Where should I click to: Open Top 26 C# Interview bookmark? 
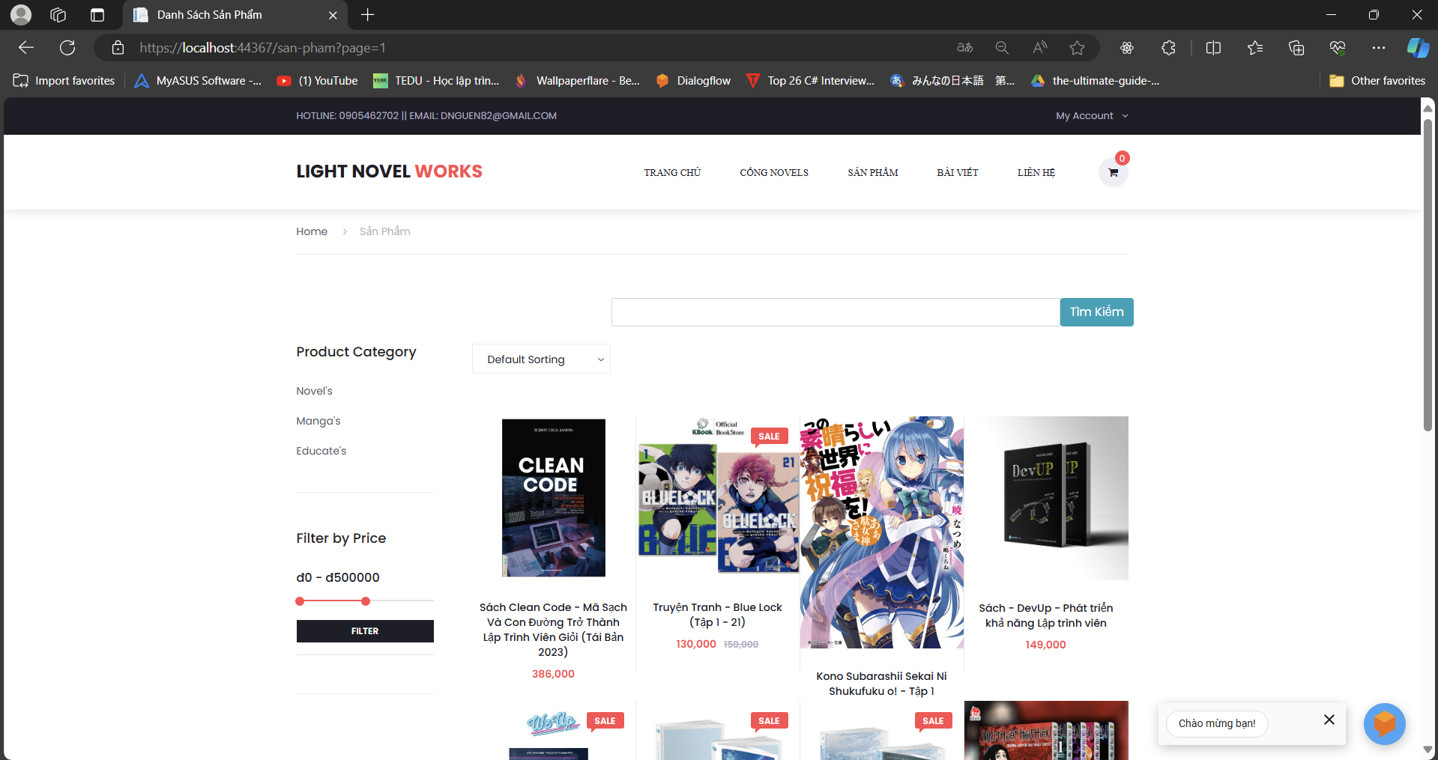[811, 81]
